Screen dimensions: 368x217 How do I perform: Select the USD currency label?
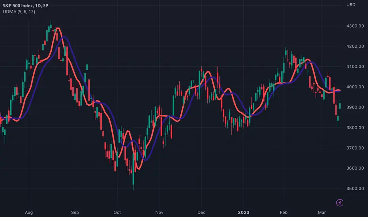[x=351, y=5]
